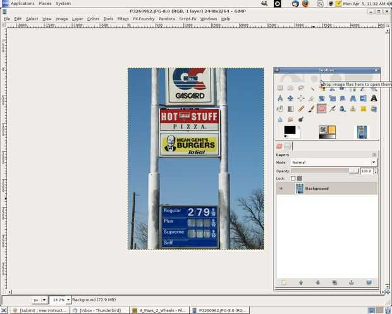Select the Airbrush tool
Image resolution: width=392 pixels, height=314 pixels.
click(x=332, y=109)
